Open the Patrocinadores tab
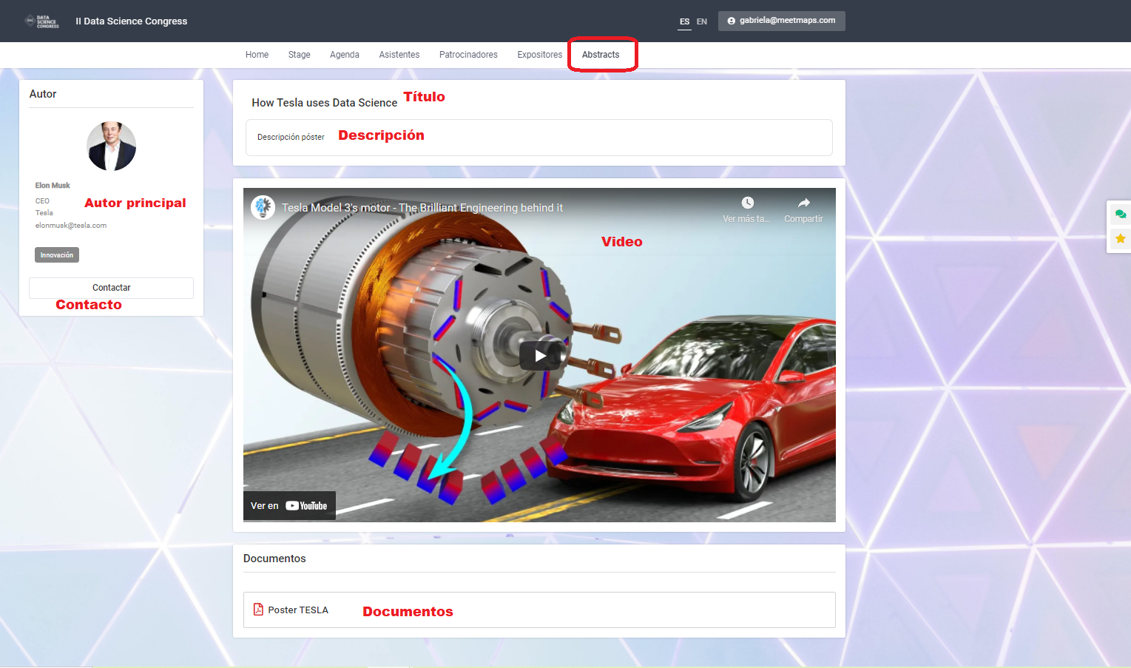The image size is (1131, 668). [468, 55]
